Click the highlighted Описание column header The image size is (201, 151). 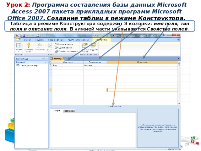tap(142, 62)
